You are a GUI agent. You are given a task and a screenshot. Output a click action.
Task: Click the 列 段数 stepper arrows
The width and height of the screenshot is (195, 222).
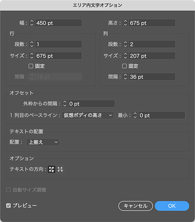[x=125, y=44]
